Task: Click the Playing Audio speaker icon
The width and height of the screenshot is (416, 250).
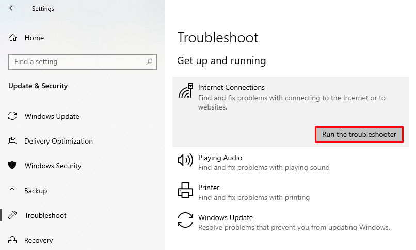Action: [x=185, y=160]
